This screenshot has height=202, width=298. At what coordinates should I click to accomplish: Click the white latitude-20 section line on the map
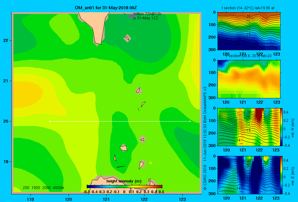(120, 121)
